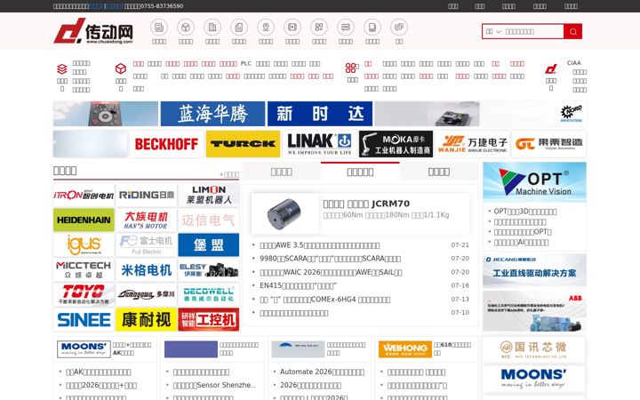Open the video play icon in header navigation
The height and width of the screenshot is (400, 640).
tap(292, 28)
